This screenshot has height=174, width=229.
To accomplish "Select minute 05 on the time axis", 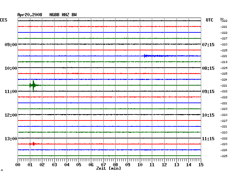I will [79, 165].
